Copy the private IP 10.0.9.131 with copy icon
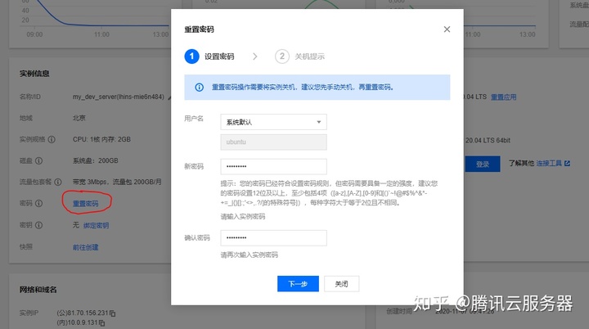The height and width of the screenshot is (329, 589). pyautogui.click(x=101, y=323)
